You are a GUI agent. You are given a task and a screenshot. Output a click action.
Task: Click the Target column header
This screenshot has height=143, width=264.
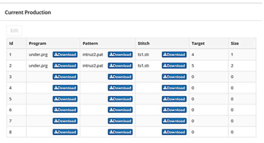click(198, 43)
